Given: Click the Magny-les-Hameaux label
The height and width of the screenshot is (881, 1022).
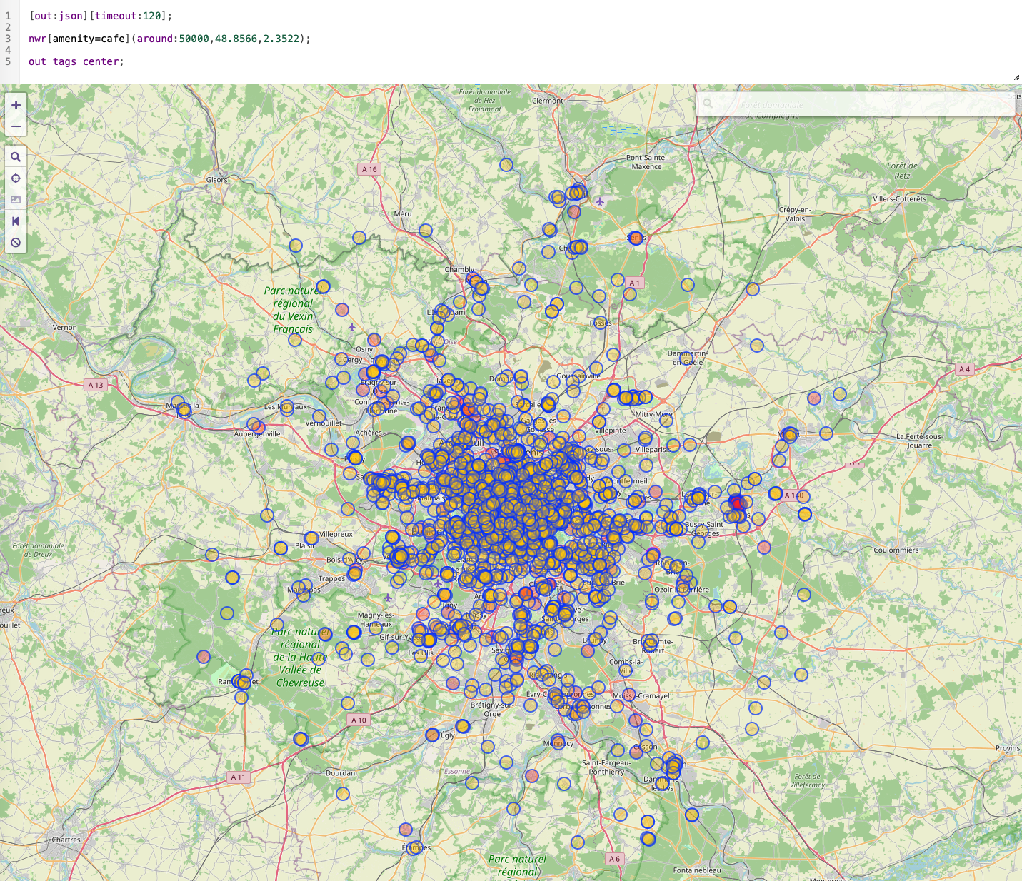Looking at the screenshot, I should (376, 619).
